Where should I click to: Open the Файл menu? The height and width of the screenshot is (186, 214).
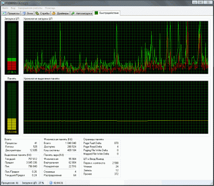[5, 8]
